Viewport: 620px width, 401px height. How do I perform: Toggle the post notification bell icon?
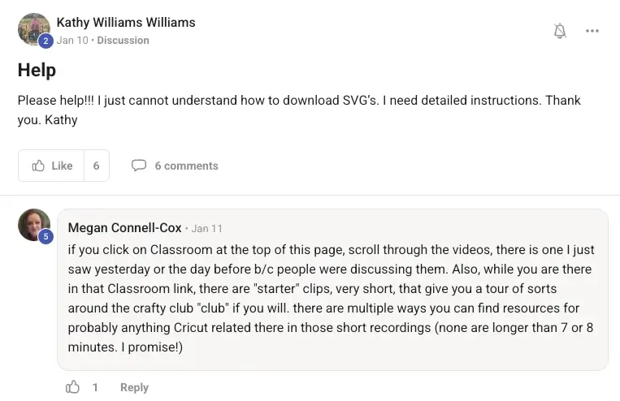click(x=560, y=31)
